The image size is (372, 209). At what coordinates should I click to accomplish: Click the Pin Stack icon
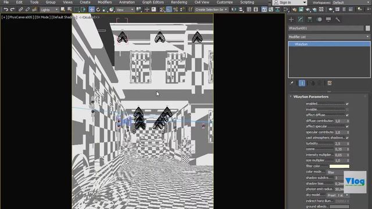pyautogui.click(x=292, y=83)
